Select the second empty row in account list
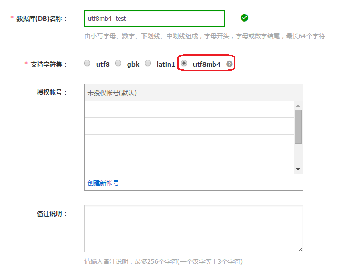 [x=189, y=126]
